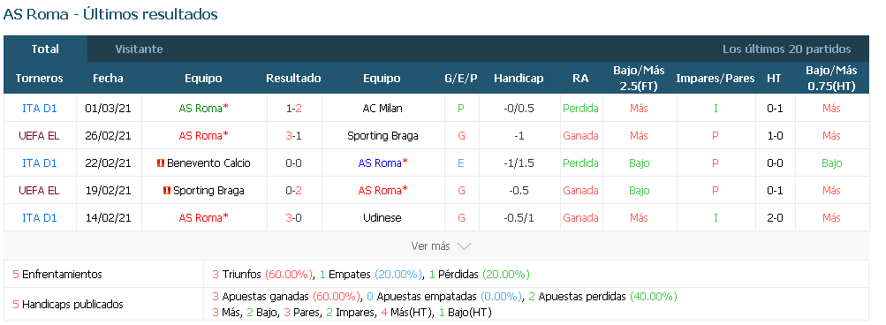This screenshot has width=886, height=325.
Task: Click Benevento Calcio team name
Action: [x=209, y=163]
